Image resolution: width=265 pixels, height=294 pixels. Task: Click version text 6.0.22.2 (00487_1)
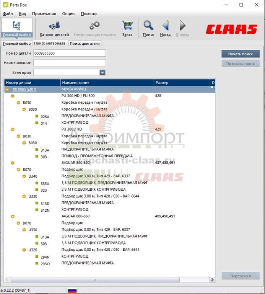click(x=15, y=291)
